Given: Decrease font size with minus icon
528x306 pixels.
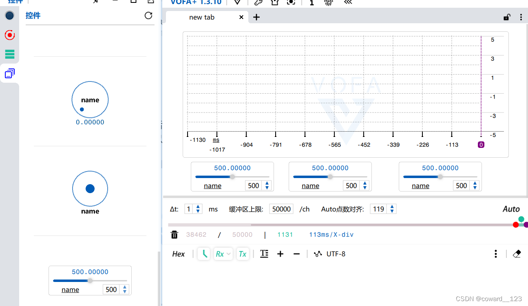Looking at the screenshot, I should (x=296, y=254).
